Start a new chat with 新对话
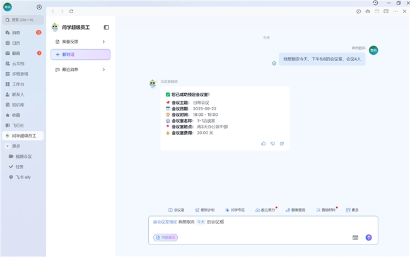Viewport: 410px width, 257px height. click(81, 55)
